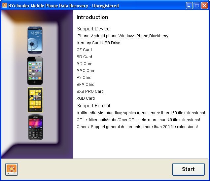Select the Samsung Android phone image
210x181 pixels.
click(35, 40)
